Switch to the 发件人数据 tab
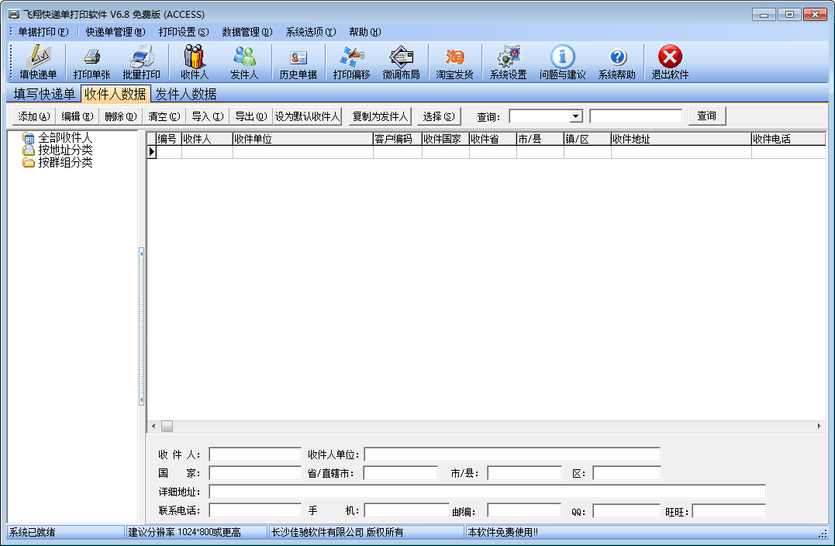Image resolution: width=835 pixels, height=546 pixels. pyautogui.click(x=185, y=94)
